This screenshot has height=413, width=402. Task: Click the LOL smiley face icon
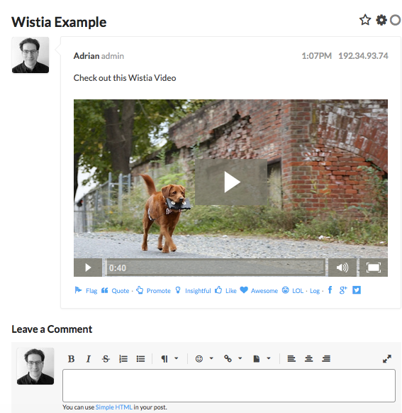click(x=285, y=290)
